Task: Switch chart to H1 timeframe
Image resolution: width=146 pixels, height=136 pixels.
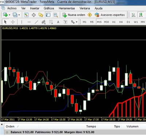Action: pyautogui.click(x=114, y=22)
